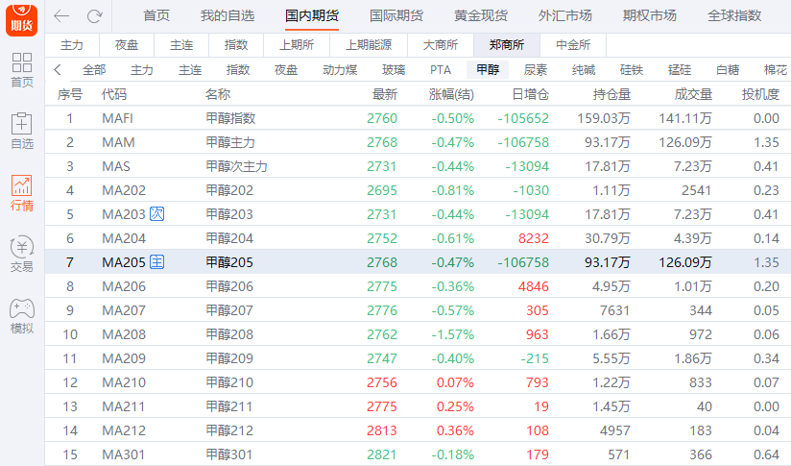The image size is (791, 466).
Task: Select the 大商所 exchange tab
Action: coord(440,45)
